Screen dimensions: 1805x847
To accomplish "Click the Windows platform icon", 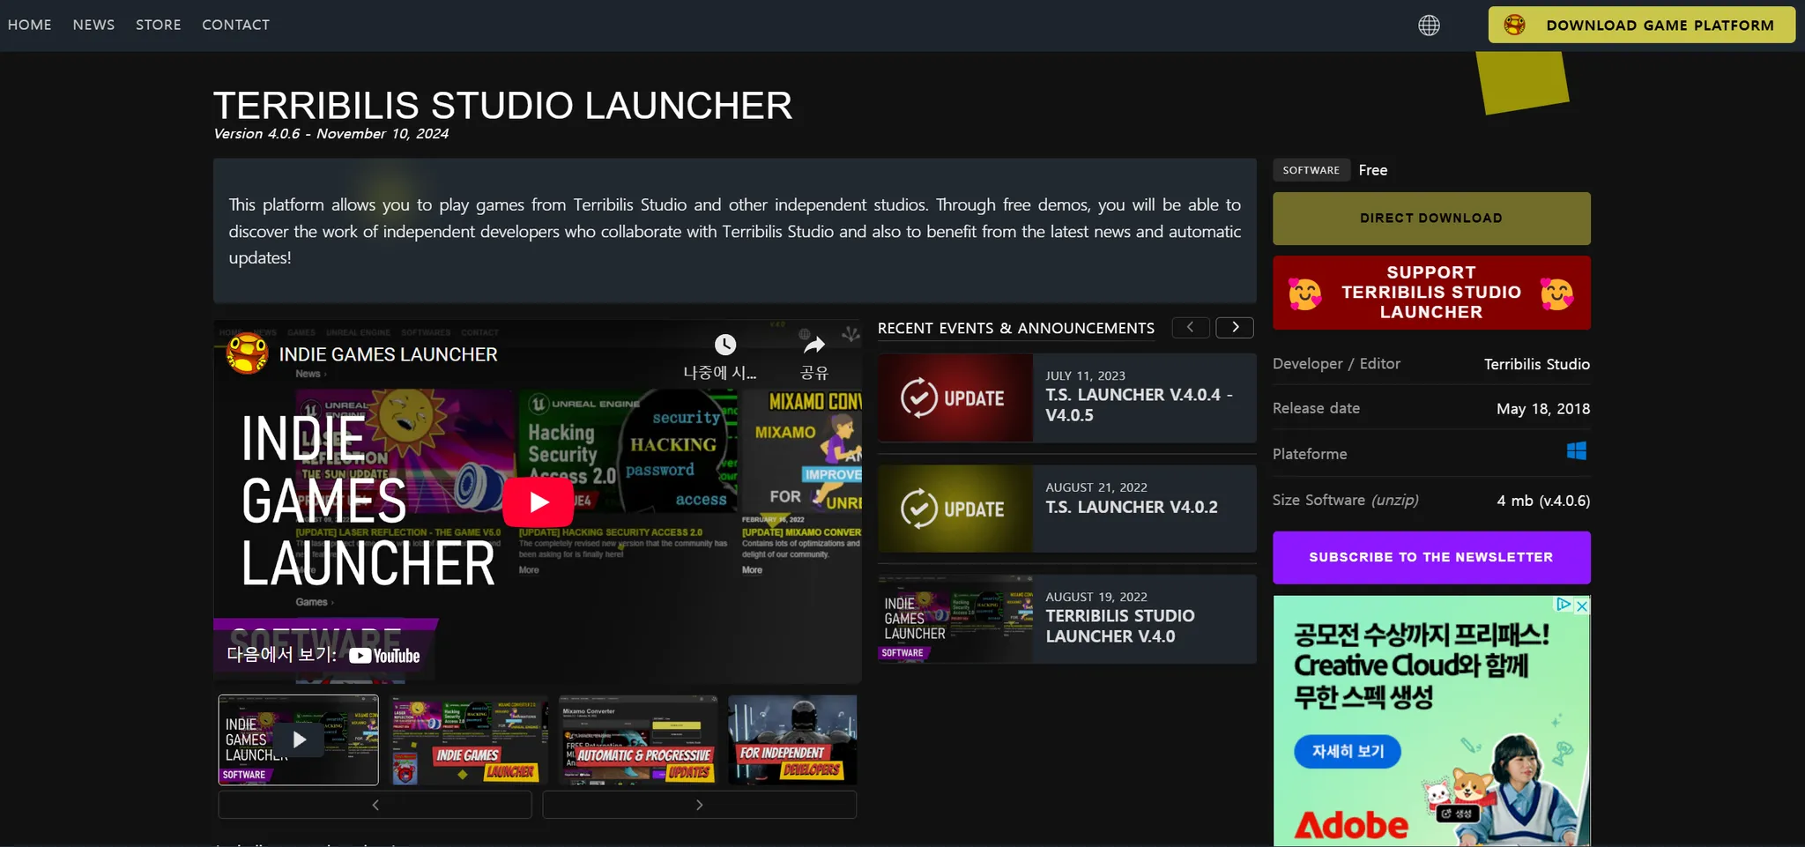I will click(1577, 451).
